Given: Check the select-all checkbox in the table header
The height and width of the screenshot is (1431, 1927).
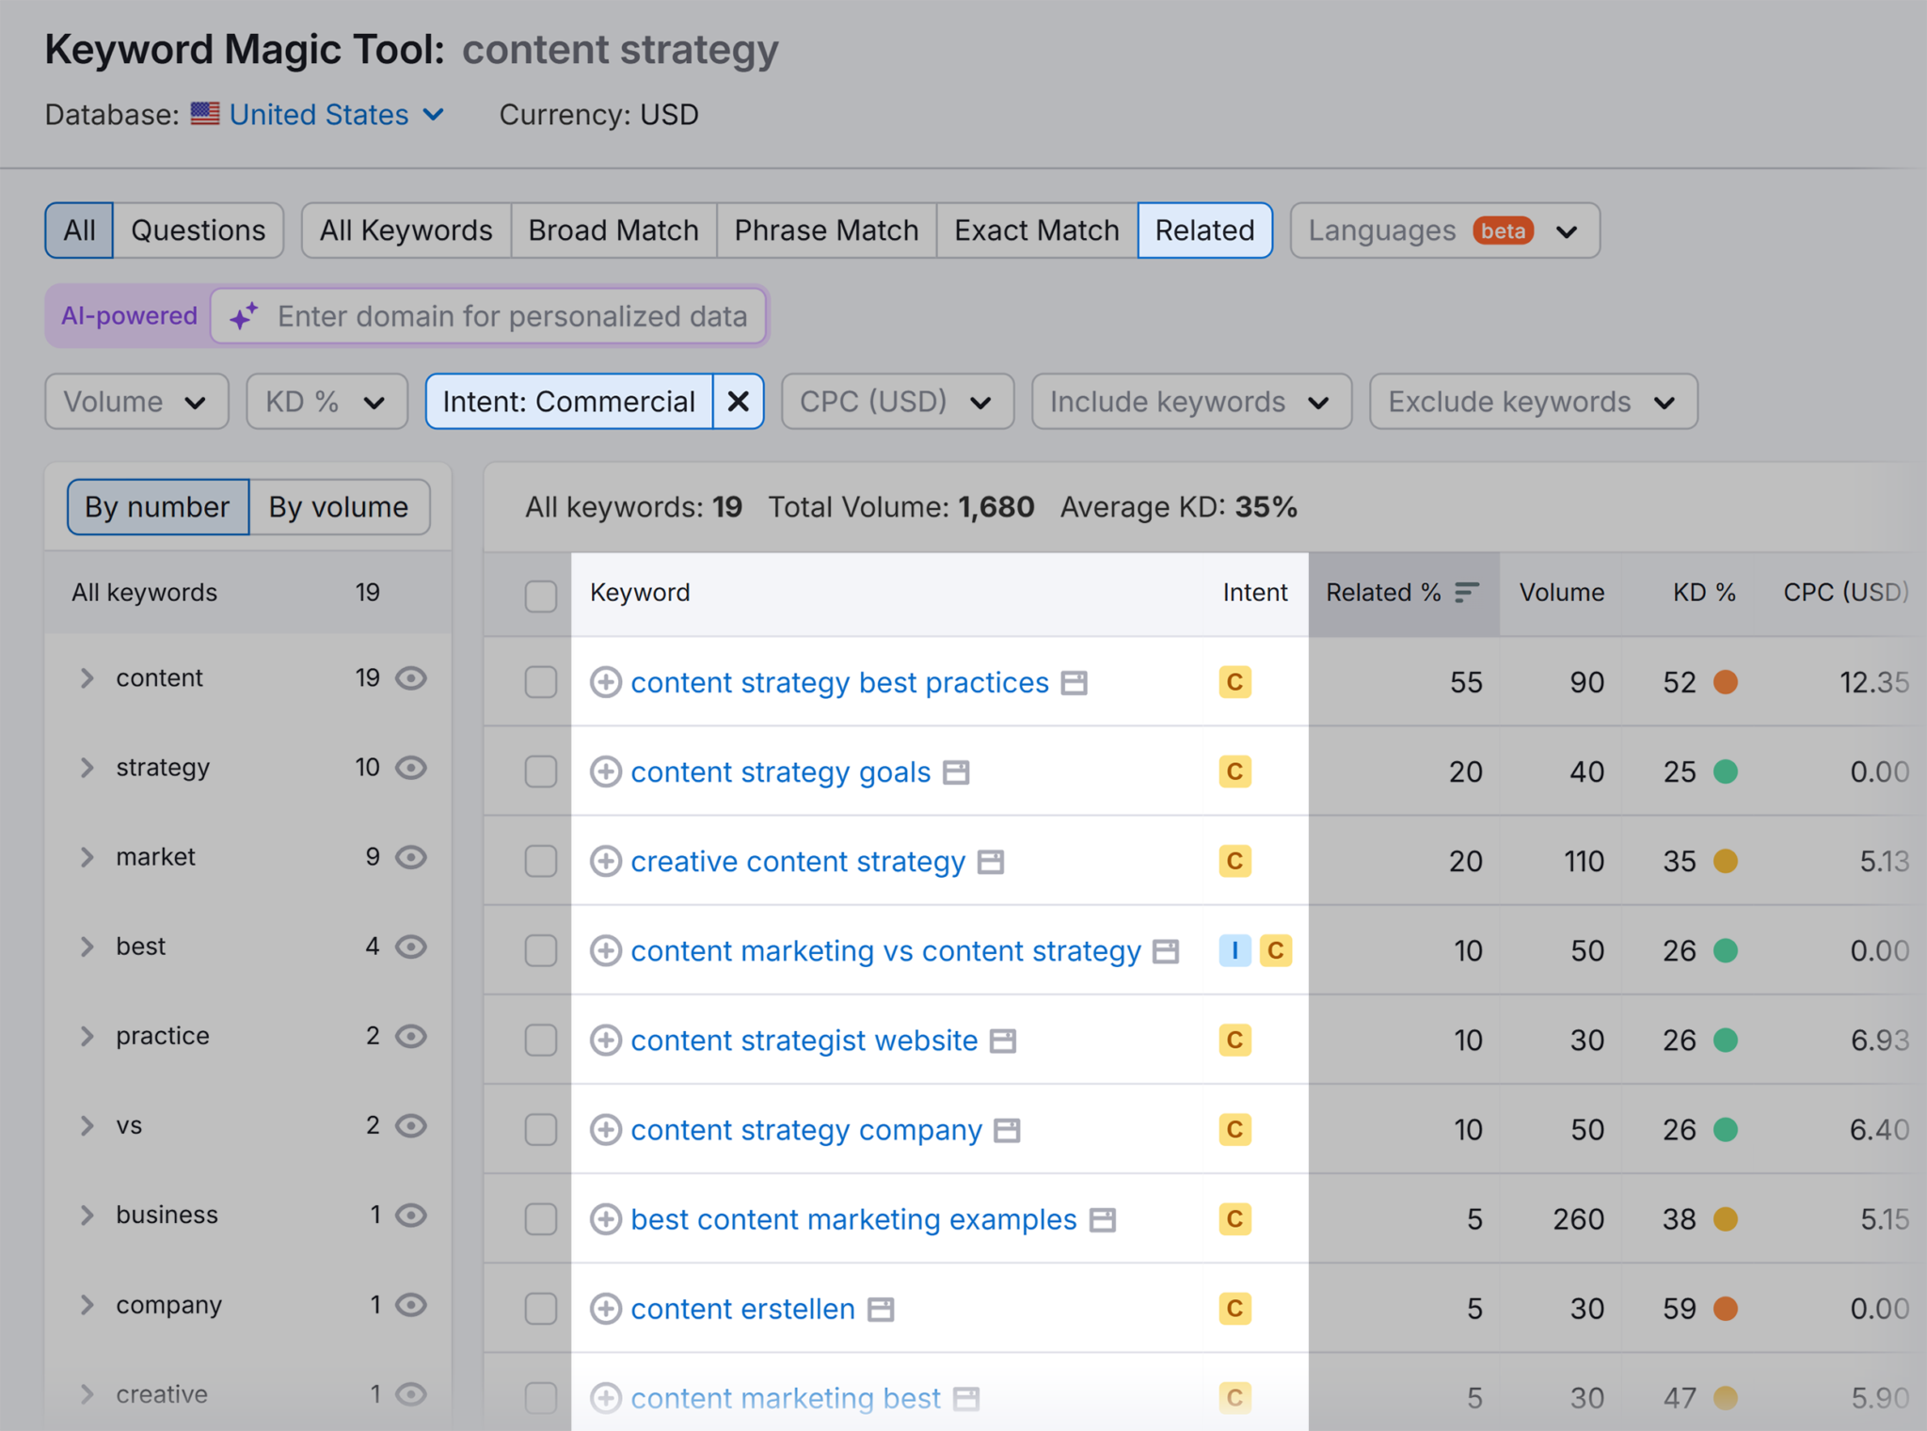Looking at the screenshot, I should (541, 595).
